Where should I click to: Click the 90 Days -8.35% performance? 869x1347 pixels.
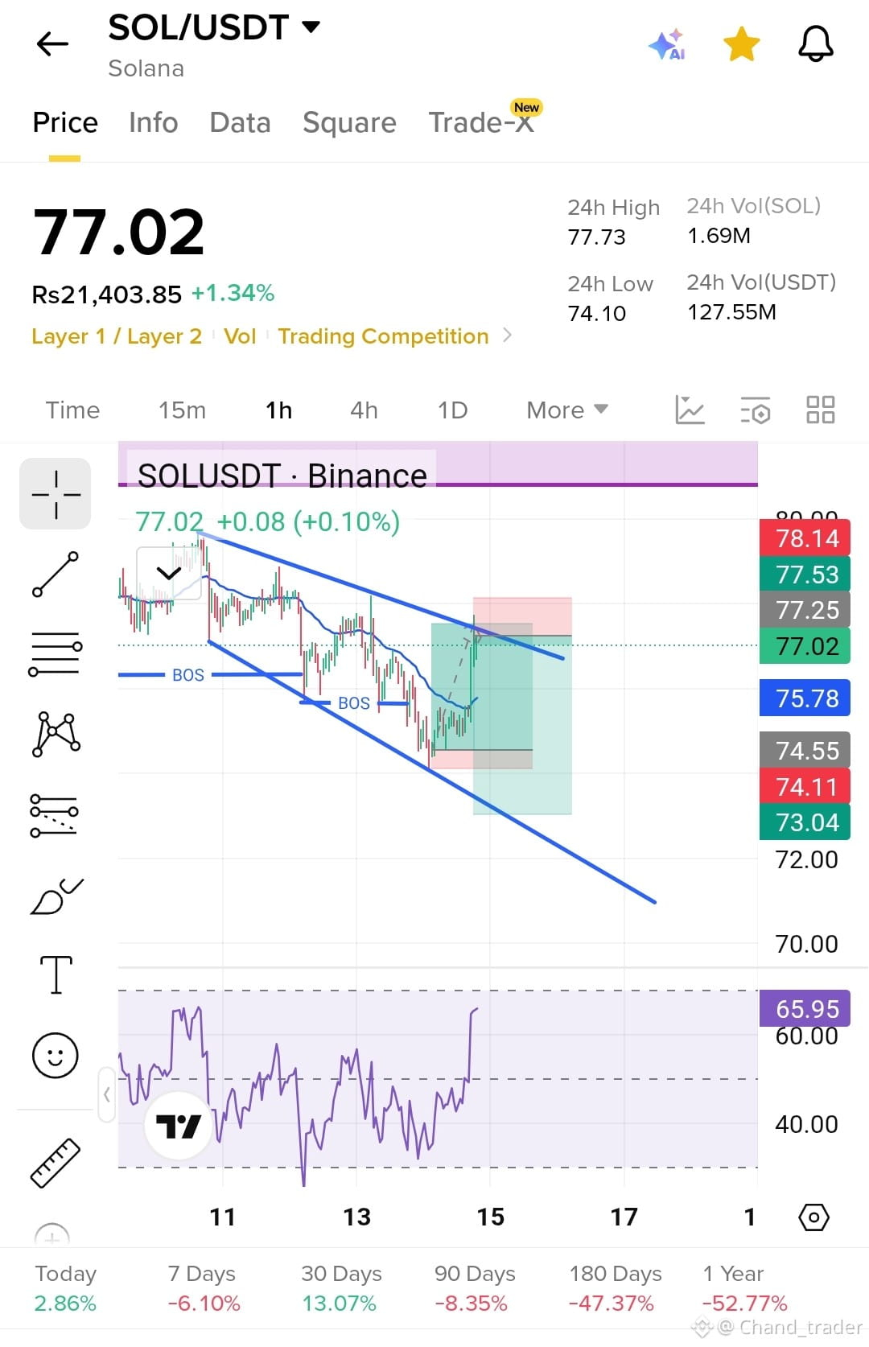474,1288
